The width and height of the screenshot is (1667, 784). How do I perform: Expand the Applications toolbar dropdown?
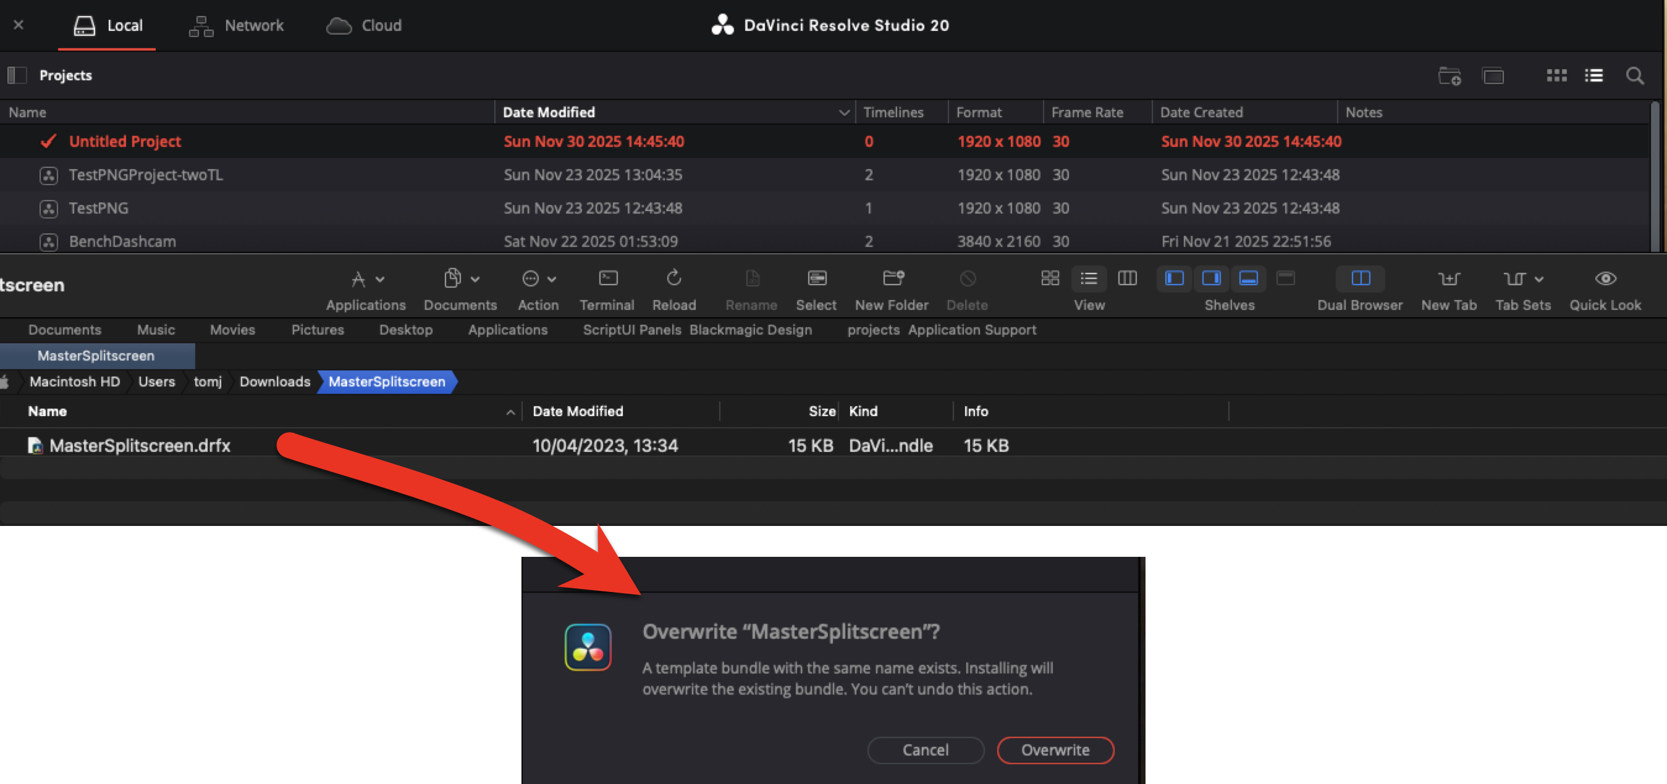coord(380,279)
